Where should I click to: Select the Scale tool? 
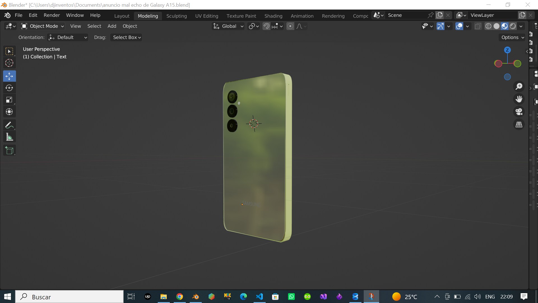pos(9,100)
